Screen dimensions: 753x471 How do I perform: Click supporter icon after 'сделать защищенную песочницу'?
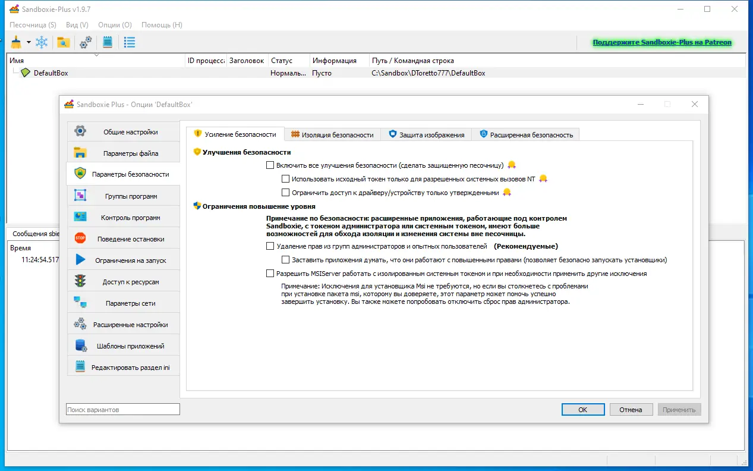pos(511,165)
